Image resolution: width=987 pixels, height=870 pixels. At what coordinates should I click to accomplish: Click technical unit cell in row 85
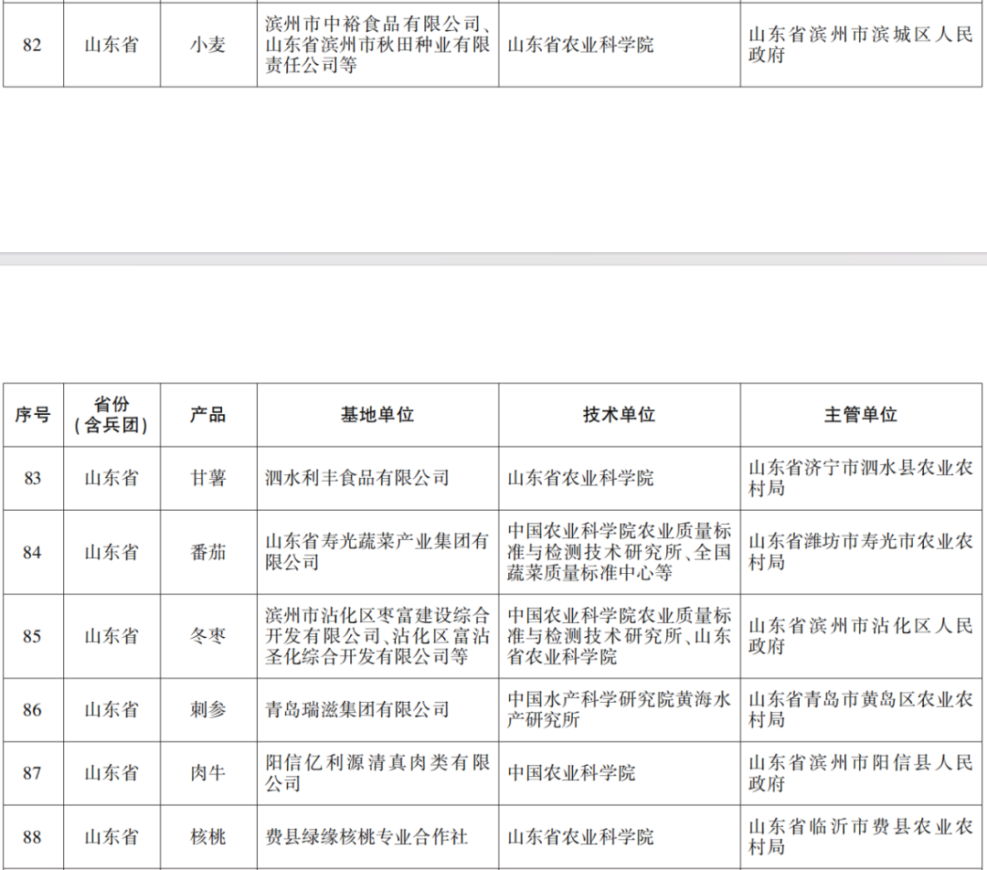[619, 636]
